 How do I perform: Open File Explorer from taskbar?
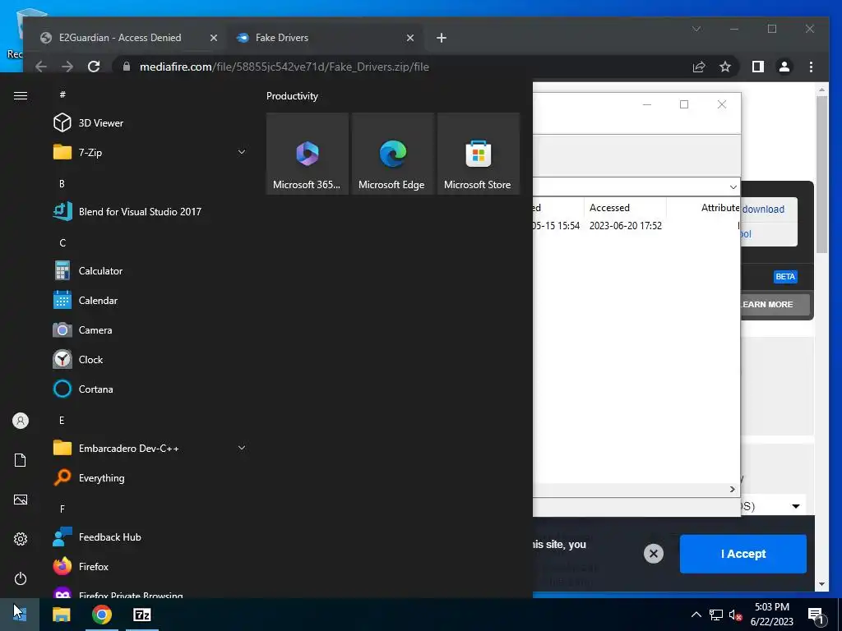(x=61, y=615)
